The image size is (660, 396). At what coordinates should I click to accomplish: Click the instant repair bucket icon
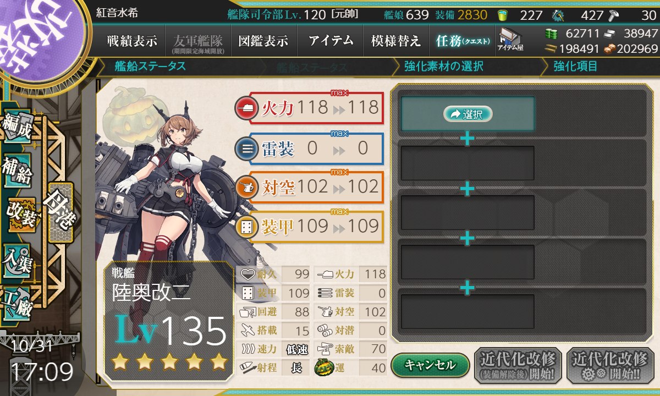(x=503, y=15)
